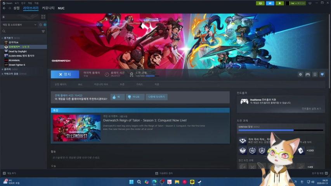Open the library filter options icon
The height and width of the screenshot is (186, 331).
[x=43, y=31]
